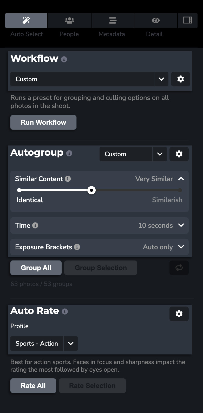Select the Auto Select wand icon
Screen dimensions: 203x413
pos(26,20)
